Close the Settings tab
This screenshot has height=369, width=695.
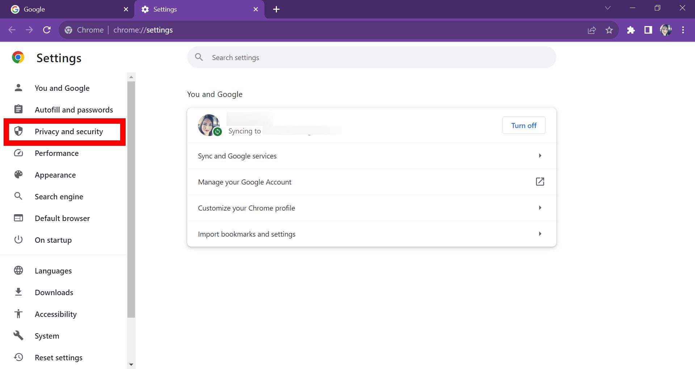point(256,9)
